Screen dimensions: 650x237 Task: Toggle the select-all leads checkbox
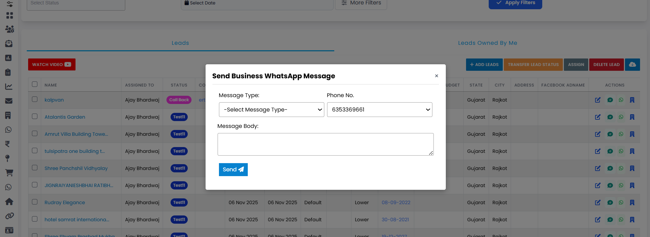[35, 84]
